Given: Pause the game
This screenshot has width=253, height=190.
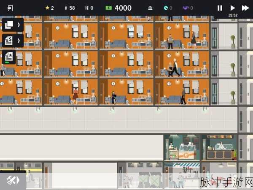Looking at the screenshot, I should (220, 8).
